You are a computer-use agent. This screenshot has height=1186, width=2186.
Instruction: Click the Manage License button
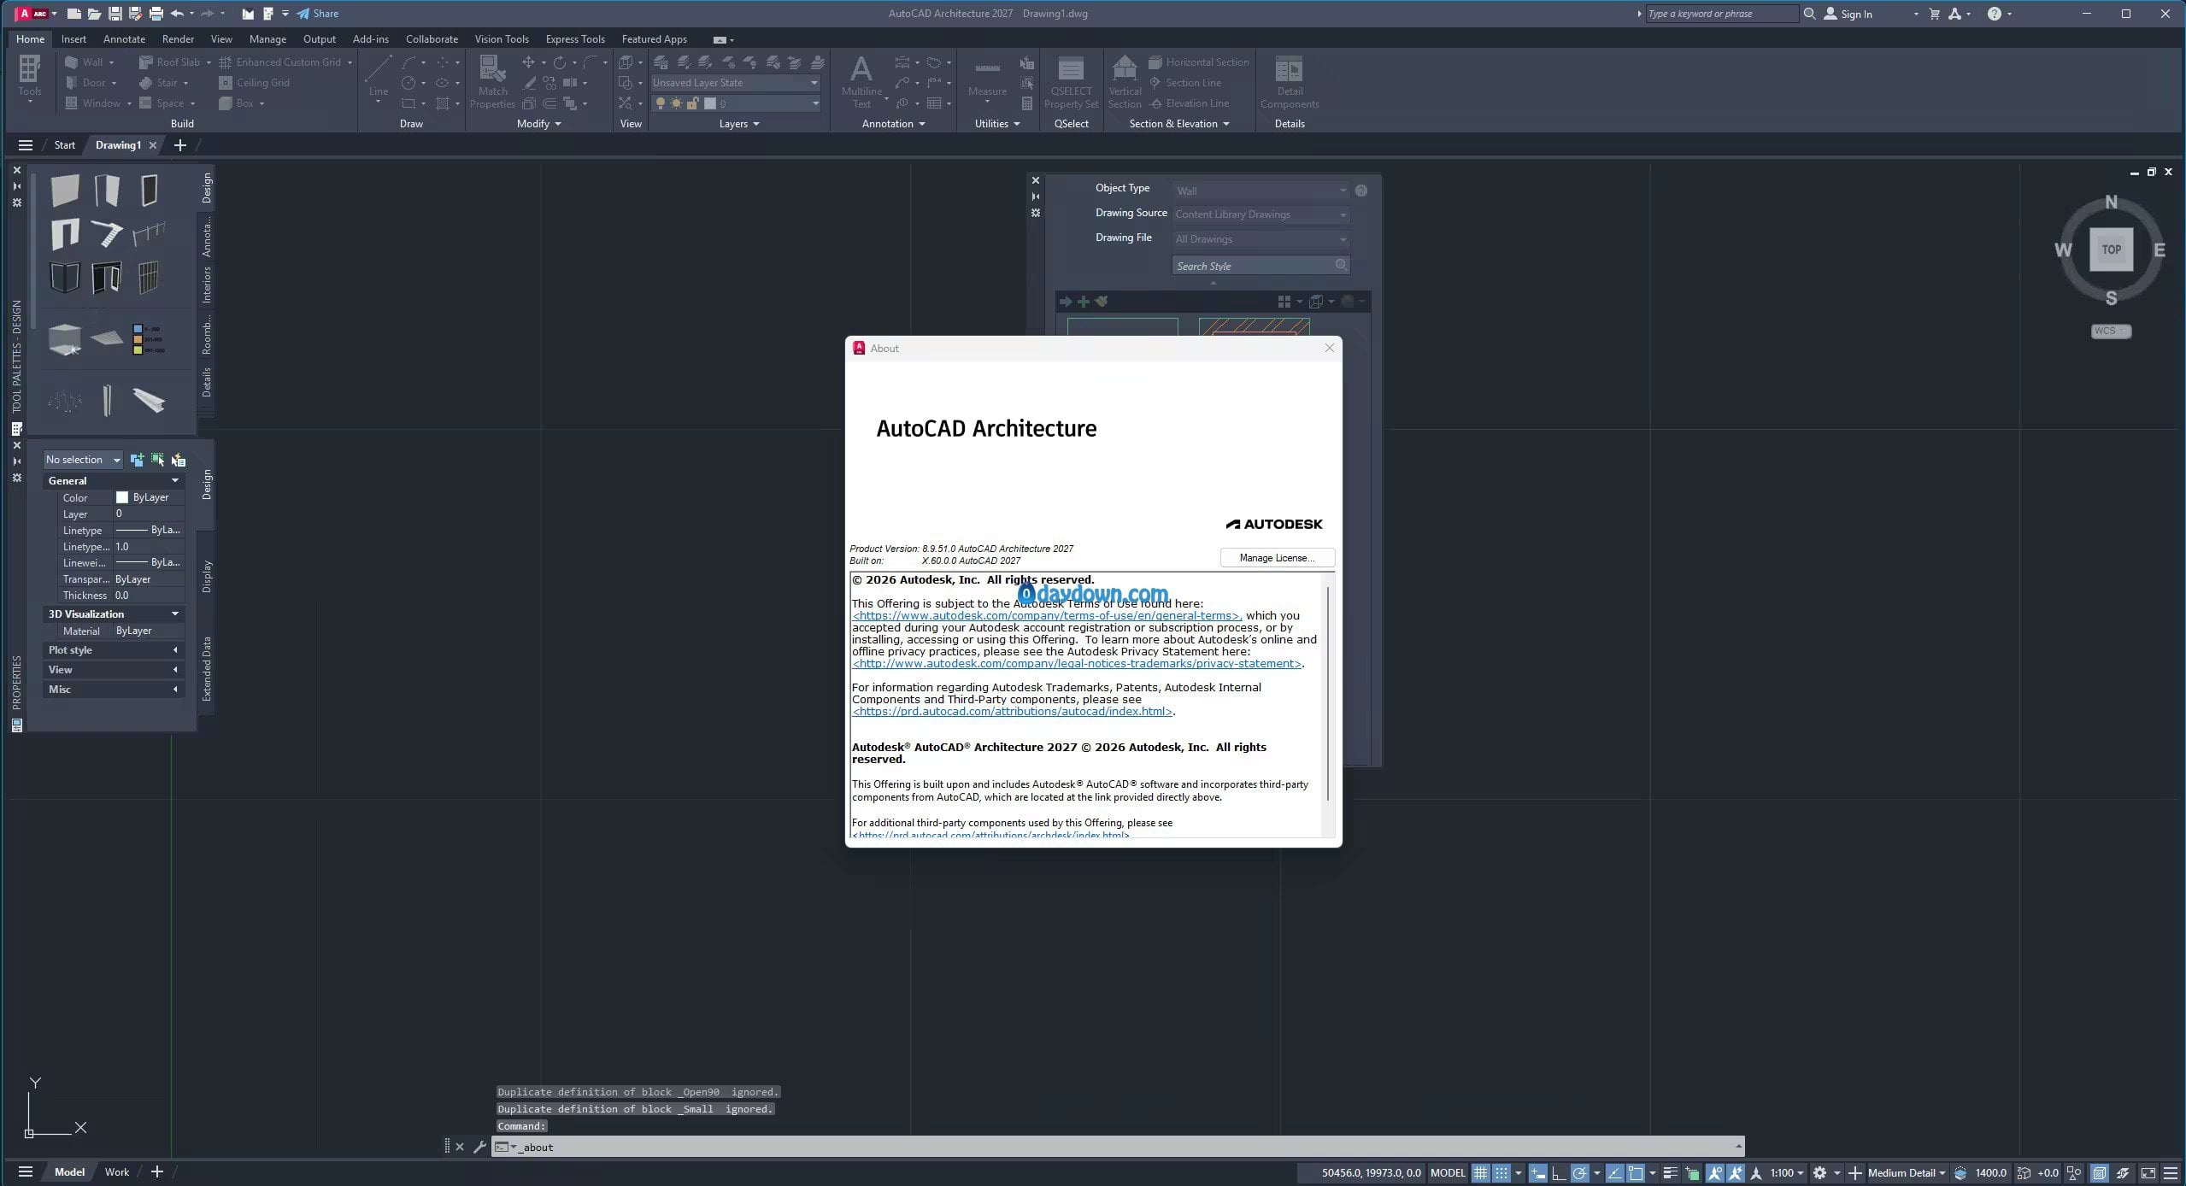tap(1277, 558)
